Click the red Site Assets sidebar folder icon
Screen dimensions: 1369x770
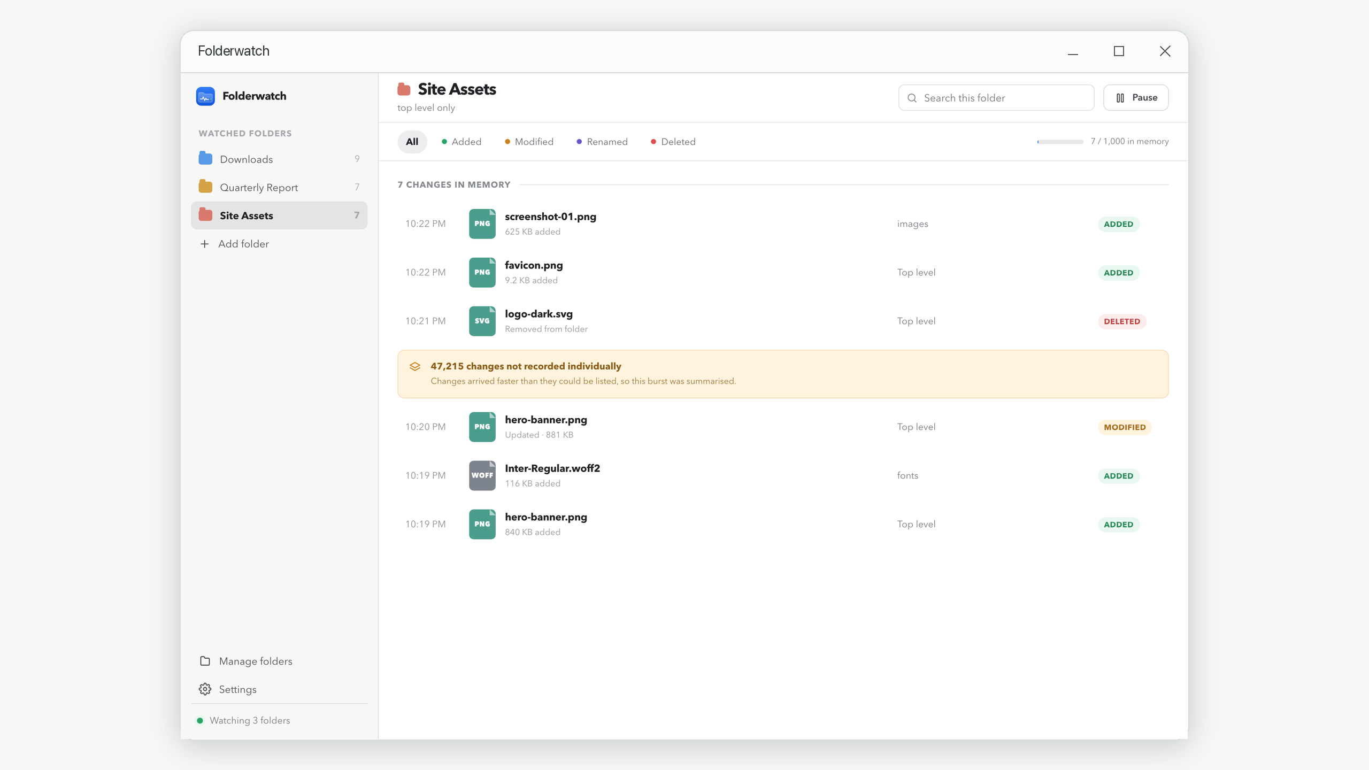click(x=205, y=215)
